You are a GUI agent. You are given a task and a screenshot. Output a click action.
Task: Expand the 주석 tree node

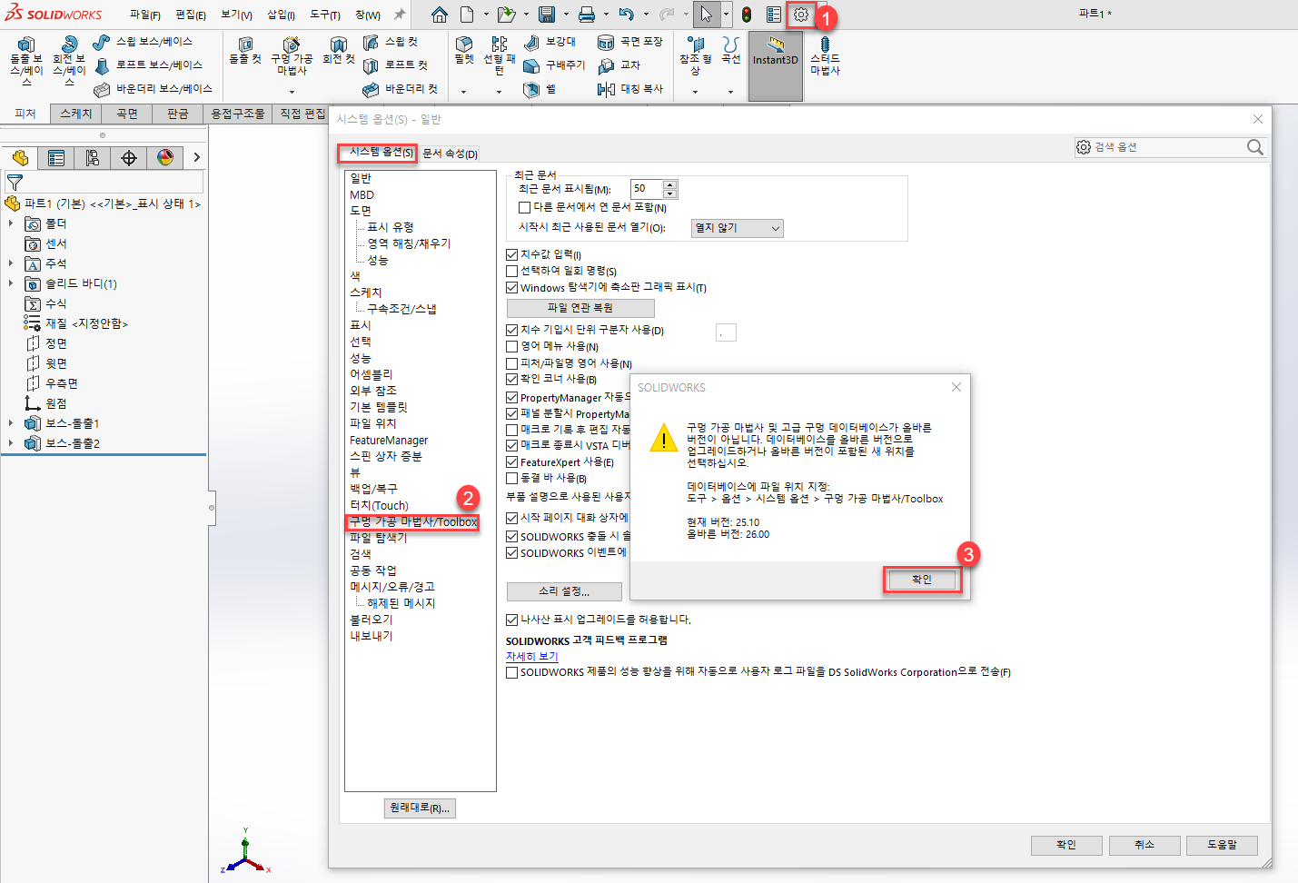pos(11,263)
